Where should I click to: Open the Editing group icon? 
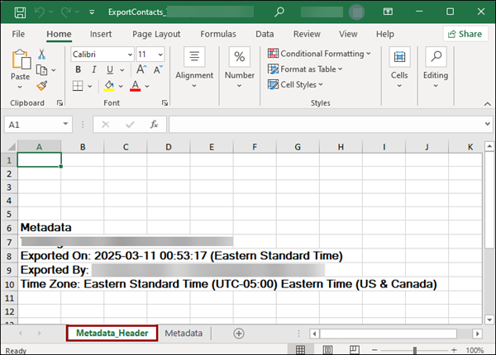[x=436, y=64]
